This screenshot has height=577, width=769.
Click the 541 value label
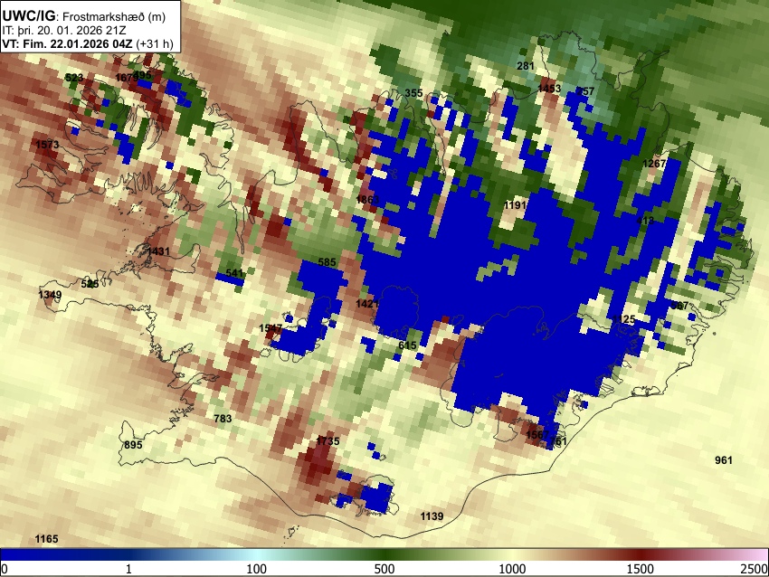[234, 273]
